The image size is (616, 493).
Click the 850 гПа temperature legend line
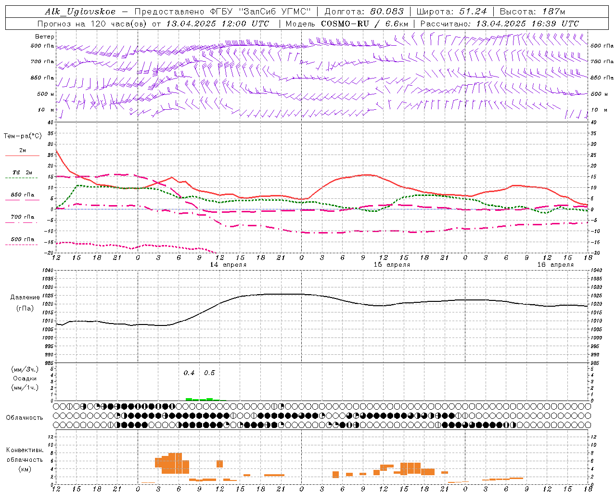click(x=22, y=200)
